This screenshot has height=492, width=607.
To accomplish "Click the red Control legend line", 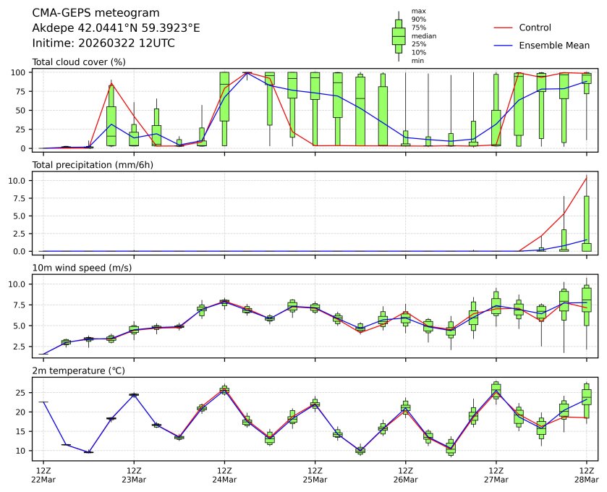I will point(503,27).
